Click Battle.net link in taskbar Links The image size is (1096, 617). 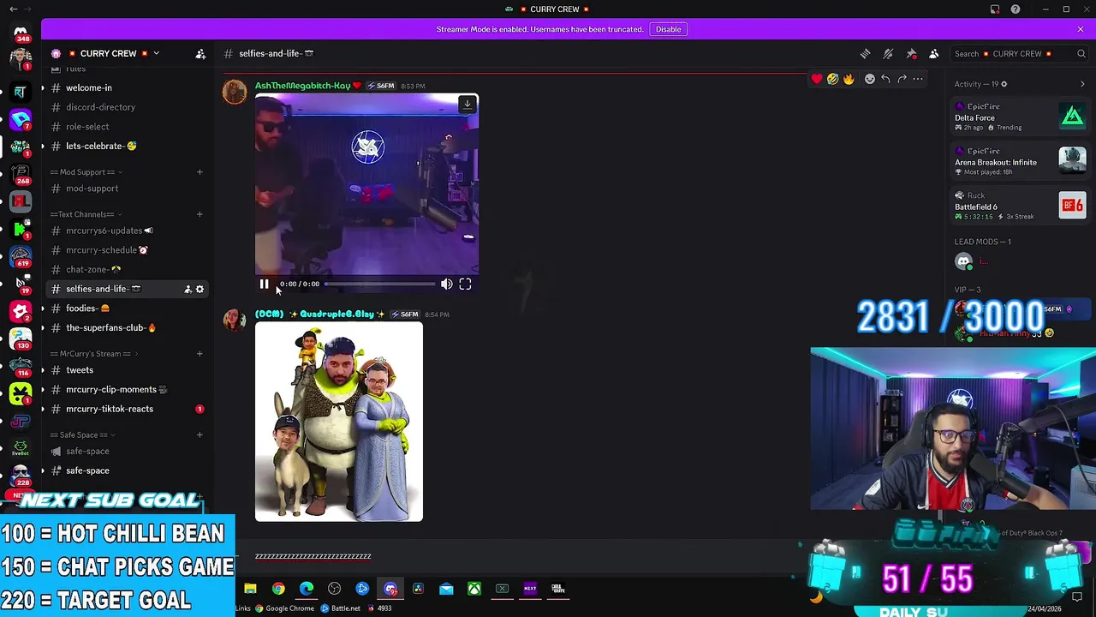click(341, 608)
